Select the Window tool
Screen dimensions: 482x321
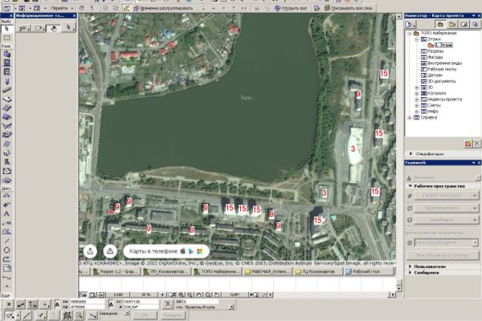tap(6, 72)
